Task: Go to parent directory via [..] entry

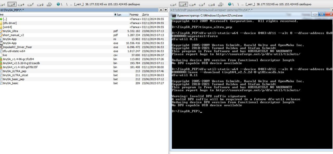Action: coord(5,19)
